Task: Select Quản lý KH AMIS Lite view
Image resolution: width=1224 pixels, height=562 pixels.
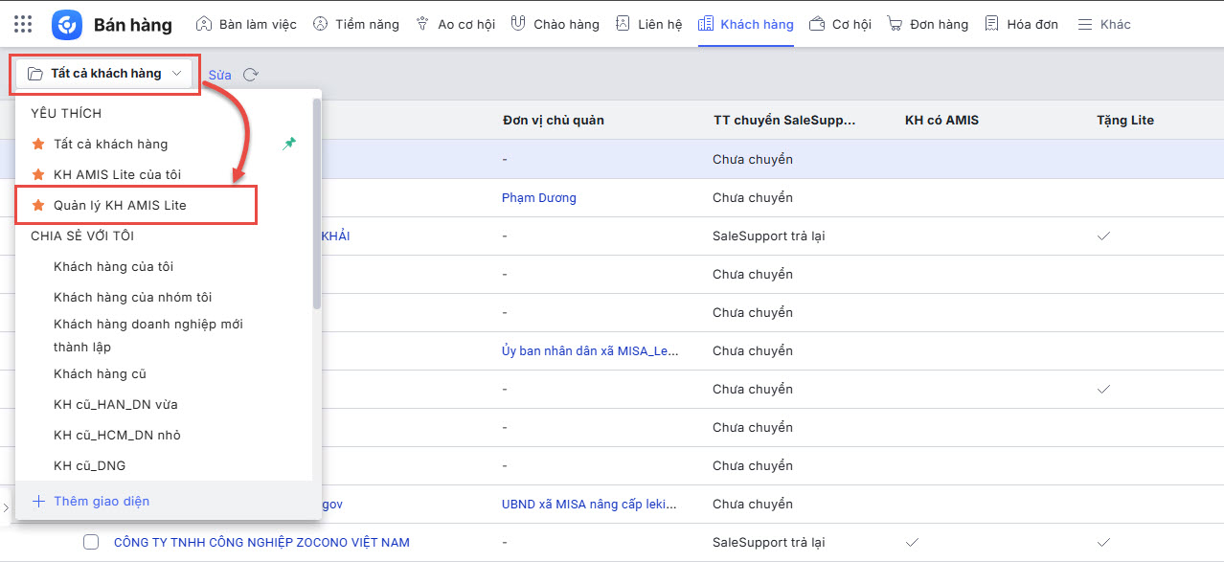Action: click(120, 205)
